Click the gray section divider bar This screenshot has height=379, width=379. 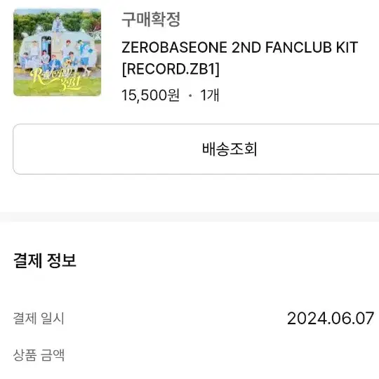pyautogui.click(x=189, y=217)
